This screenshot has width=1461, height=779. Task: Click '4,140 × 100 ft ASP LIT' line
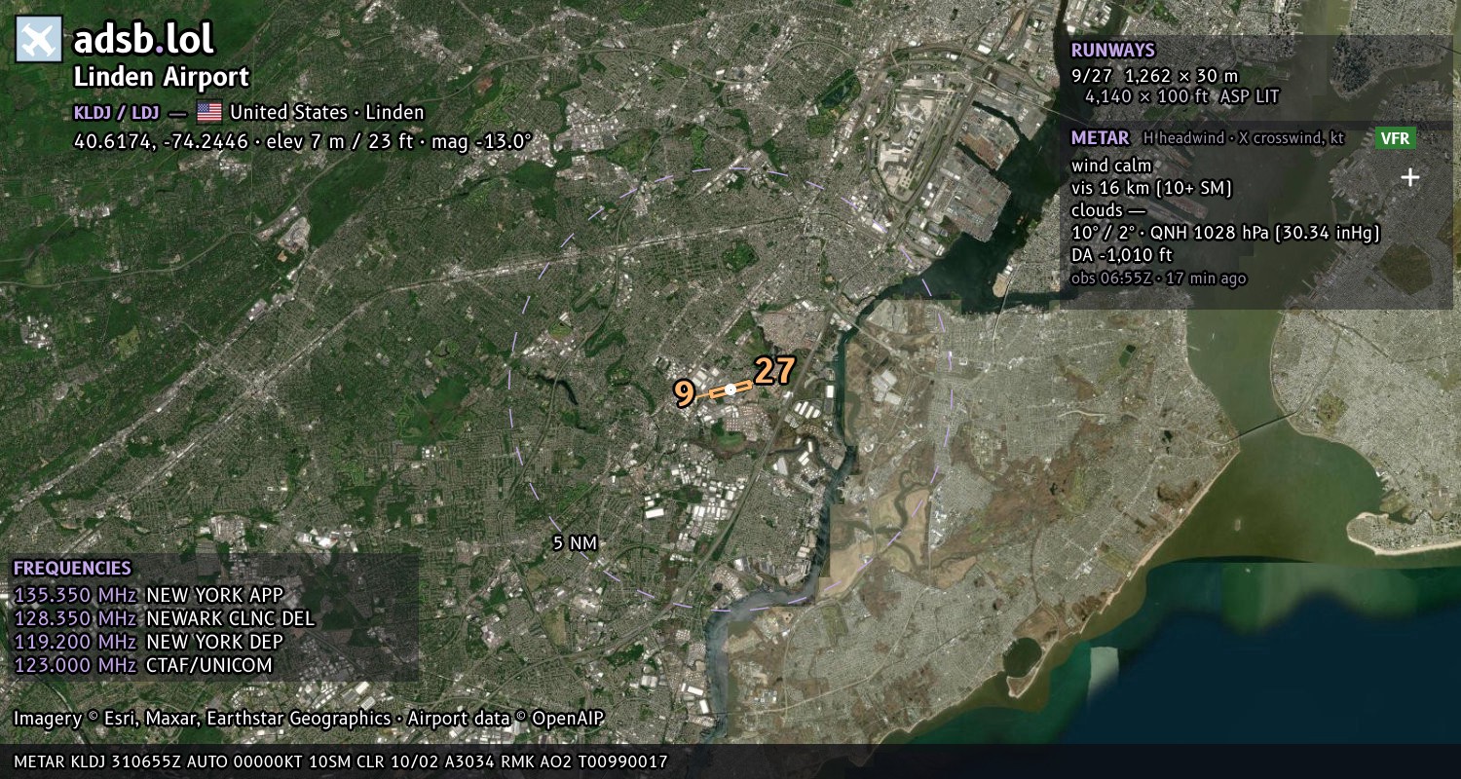[x=1181, y=96]
